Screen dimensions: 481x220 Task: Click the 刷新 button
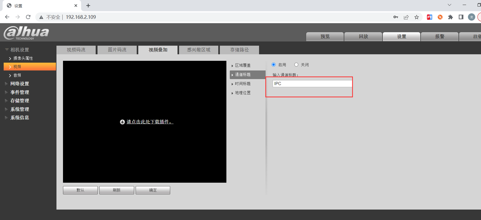(x=117, y=190)
